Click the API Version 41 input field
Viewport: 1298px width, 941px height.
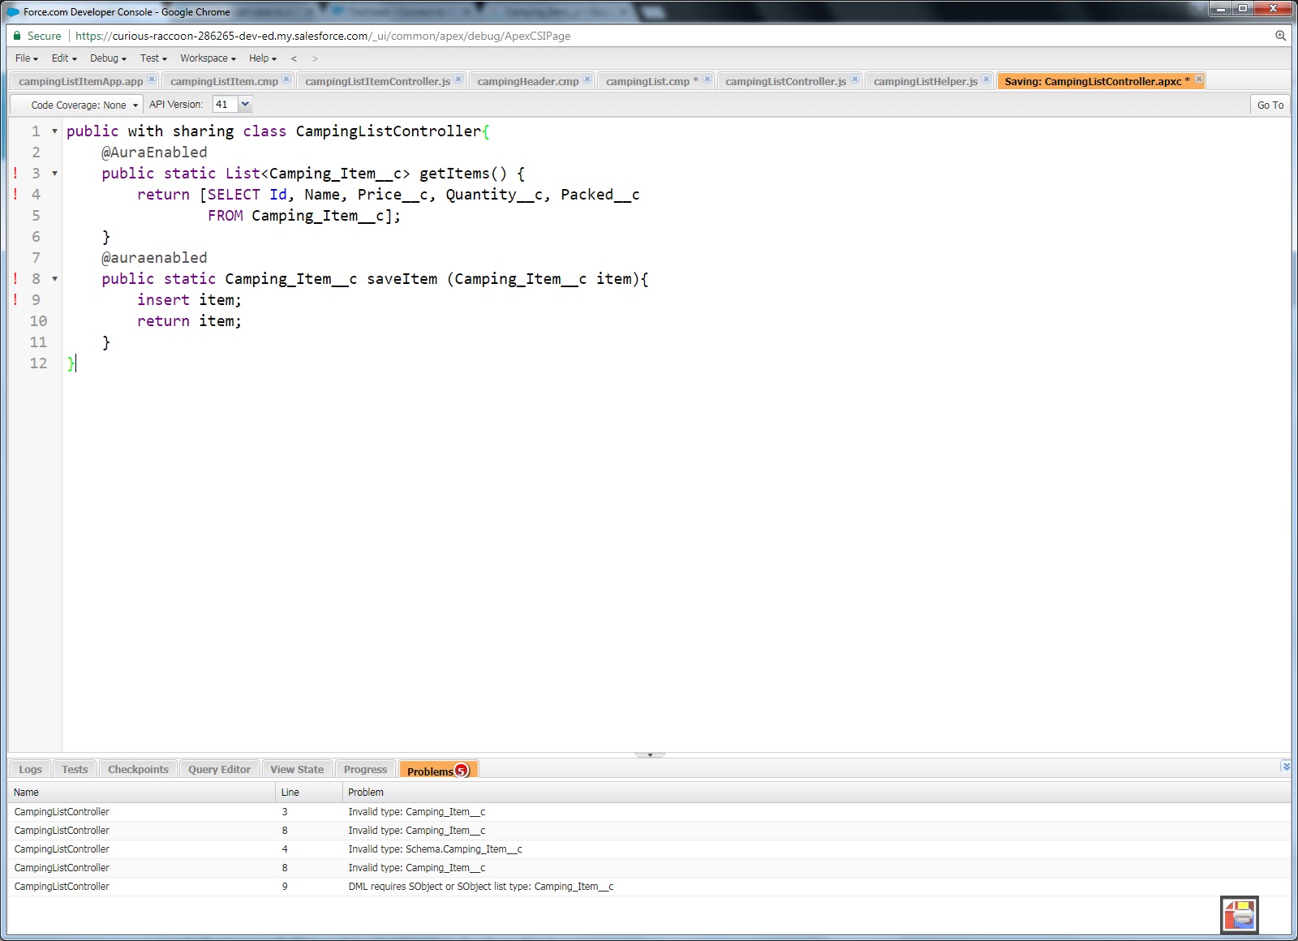[x=226, y=104]
